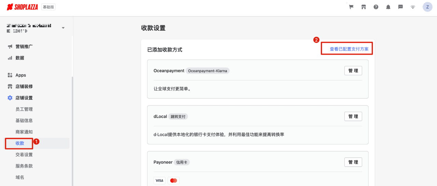
Task: Click the Payoneer provider name
Action: (163, 162)
